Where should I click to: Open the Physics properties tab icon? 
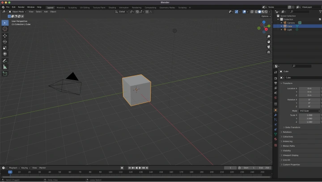[275, 125]
